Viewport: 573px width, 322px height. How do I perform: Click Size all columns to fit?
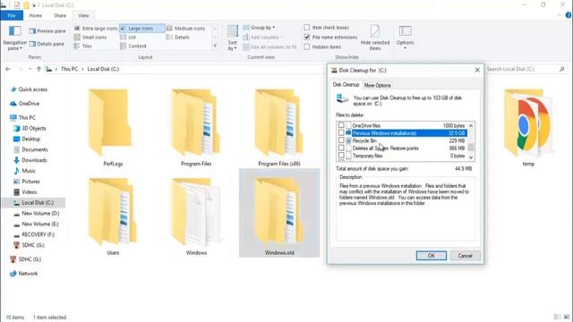click(x=269, y=47)
